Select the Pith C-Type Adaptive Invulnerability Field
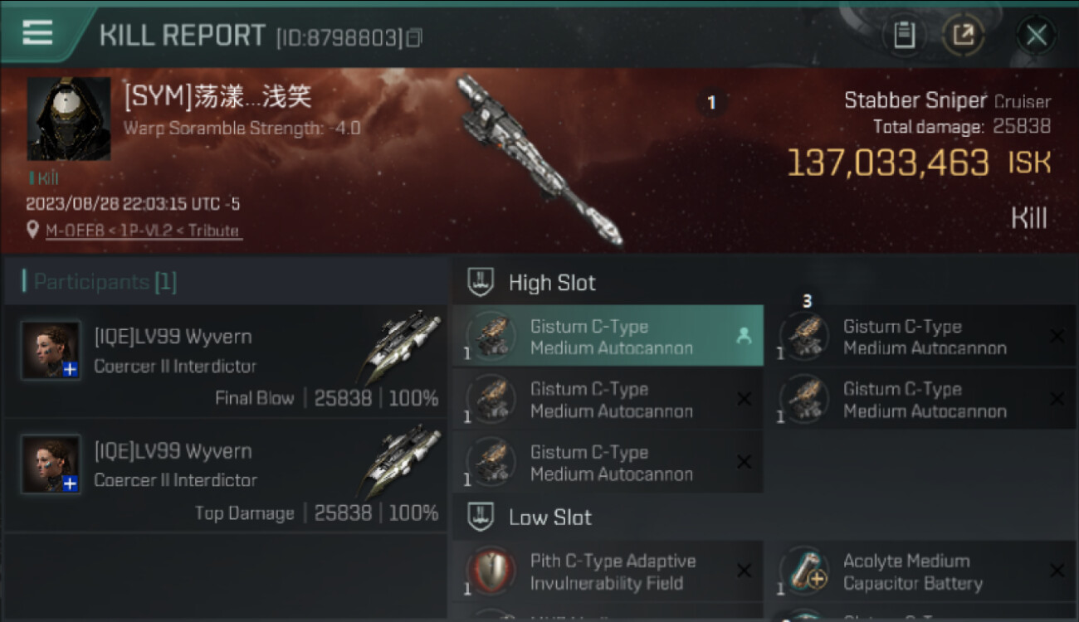Screen dimensions: 1079x622 click(x=608, y=571)
